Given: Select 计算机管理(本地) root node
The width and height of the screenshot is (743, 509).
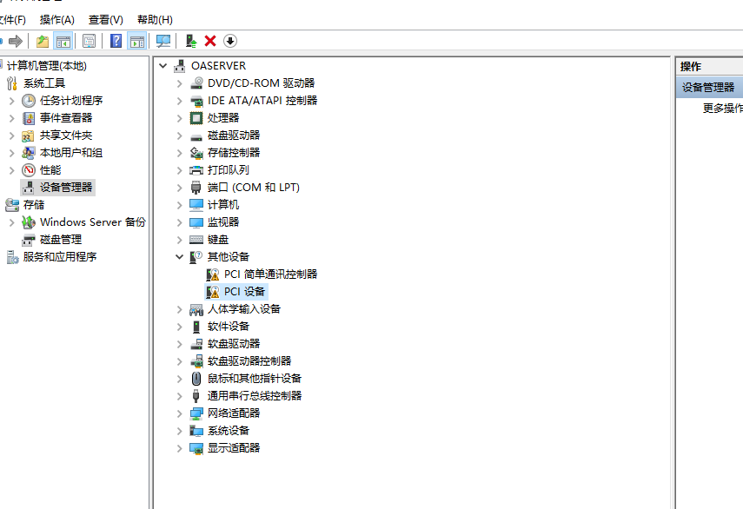Looking at the screenshot, I should pos(46,66).
